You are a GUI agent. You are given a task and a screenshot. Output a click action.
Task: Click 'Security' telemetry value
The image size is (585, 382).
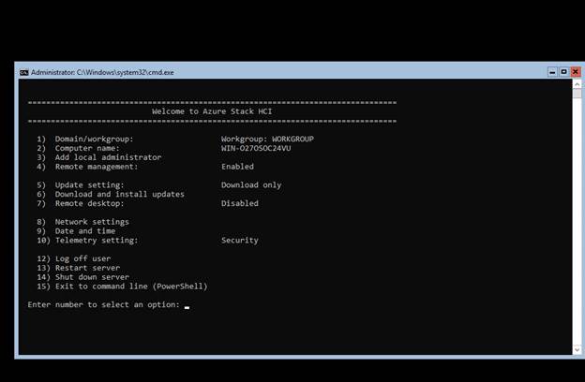coord(240,241)
